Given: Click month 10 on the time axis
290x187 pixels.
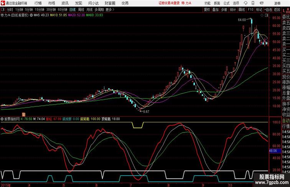Looking at the screenshot, I should pos(230,185).
